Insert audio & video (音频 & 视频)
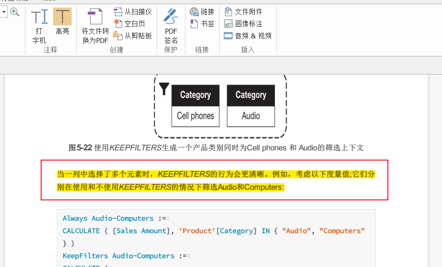This screenshot has height=267, width=442. tap(248, 36)
